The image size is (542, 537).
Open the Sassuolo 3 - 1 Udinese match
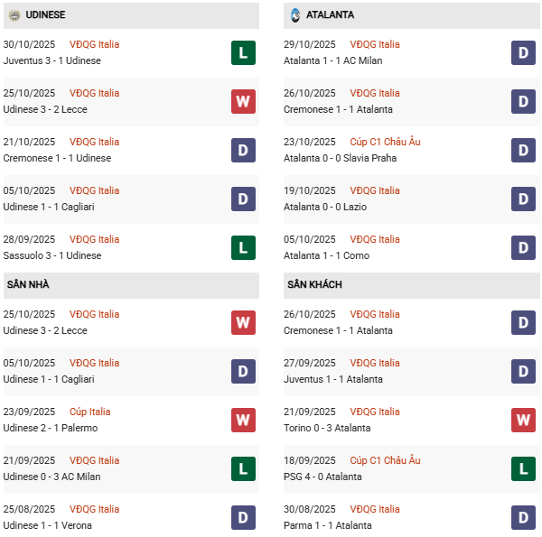(52, 255)
